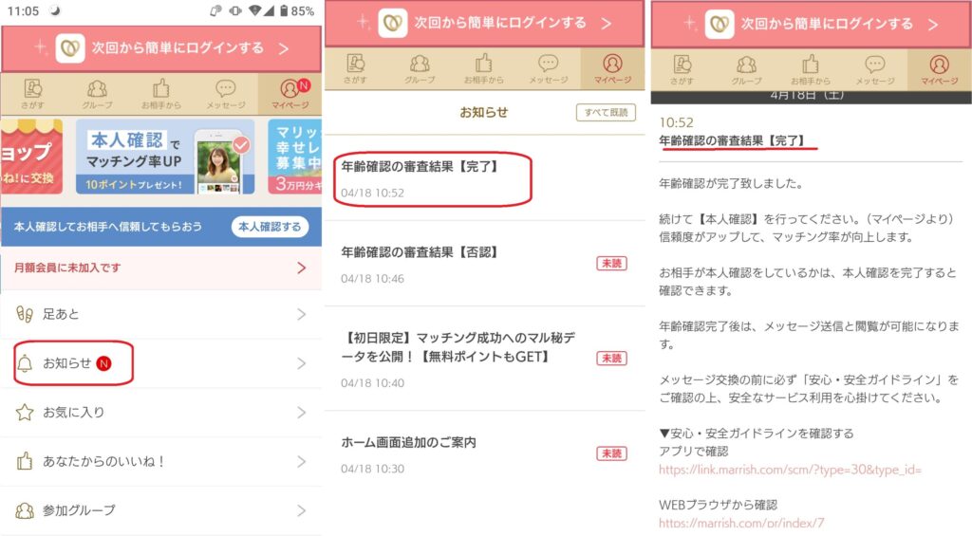This screenshot has height=536, width=972.
Task: Expand 月額会員に未加入です chevron arrow
Action: (x=301, y=268)
